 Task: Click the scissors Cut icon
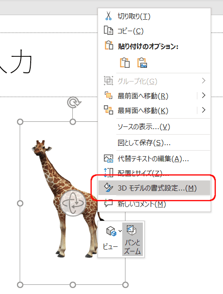[108, 16]
